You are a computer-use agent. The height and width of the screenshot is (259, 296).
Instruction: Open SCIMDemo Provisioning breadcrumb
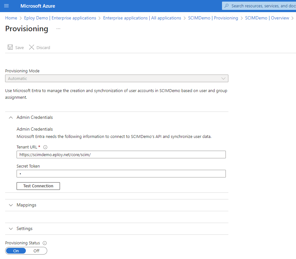(213, 18)
